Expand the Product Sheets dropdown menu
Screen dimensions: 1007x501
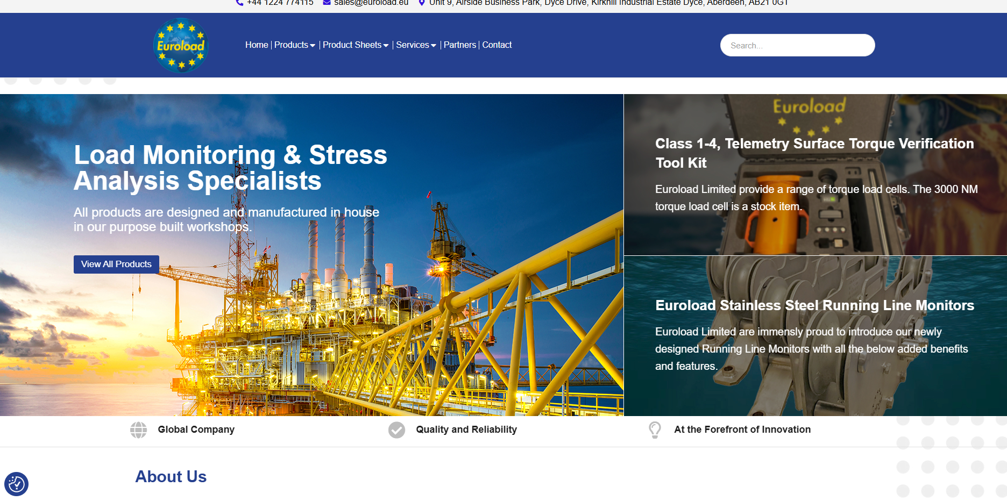pos(355,45)
